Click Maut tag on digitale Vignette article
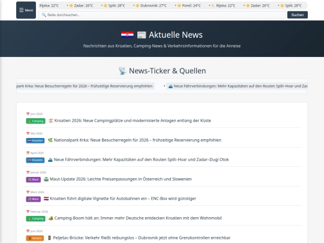The height and width of the screenshot is (243, 324). click(33, 199)
